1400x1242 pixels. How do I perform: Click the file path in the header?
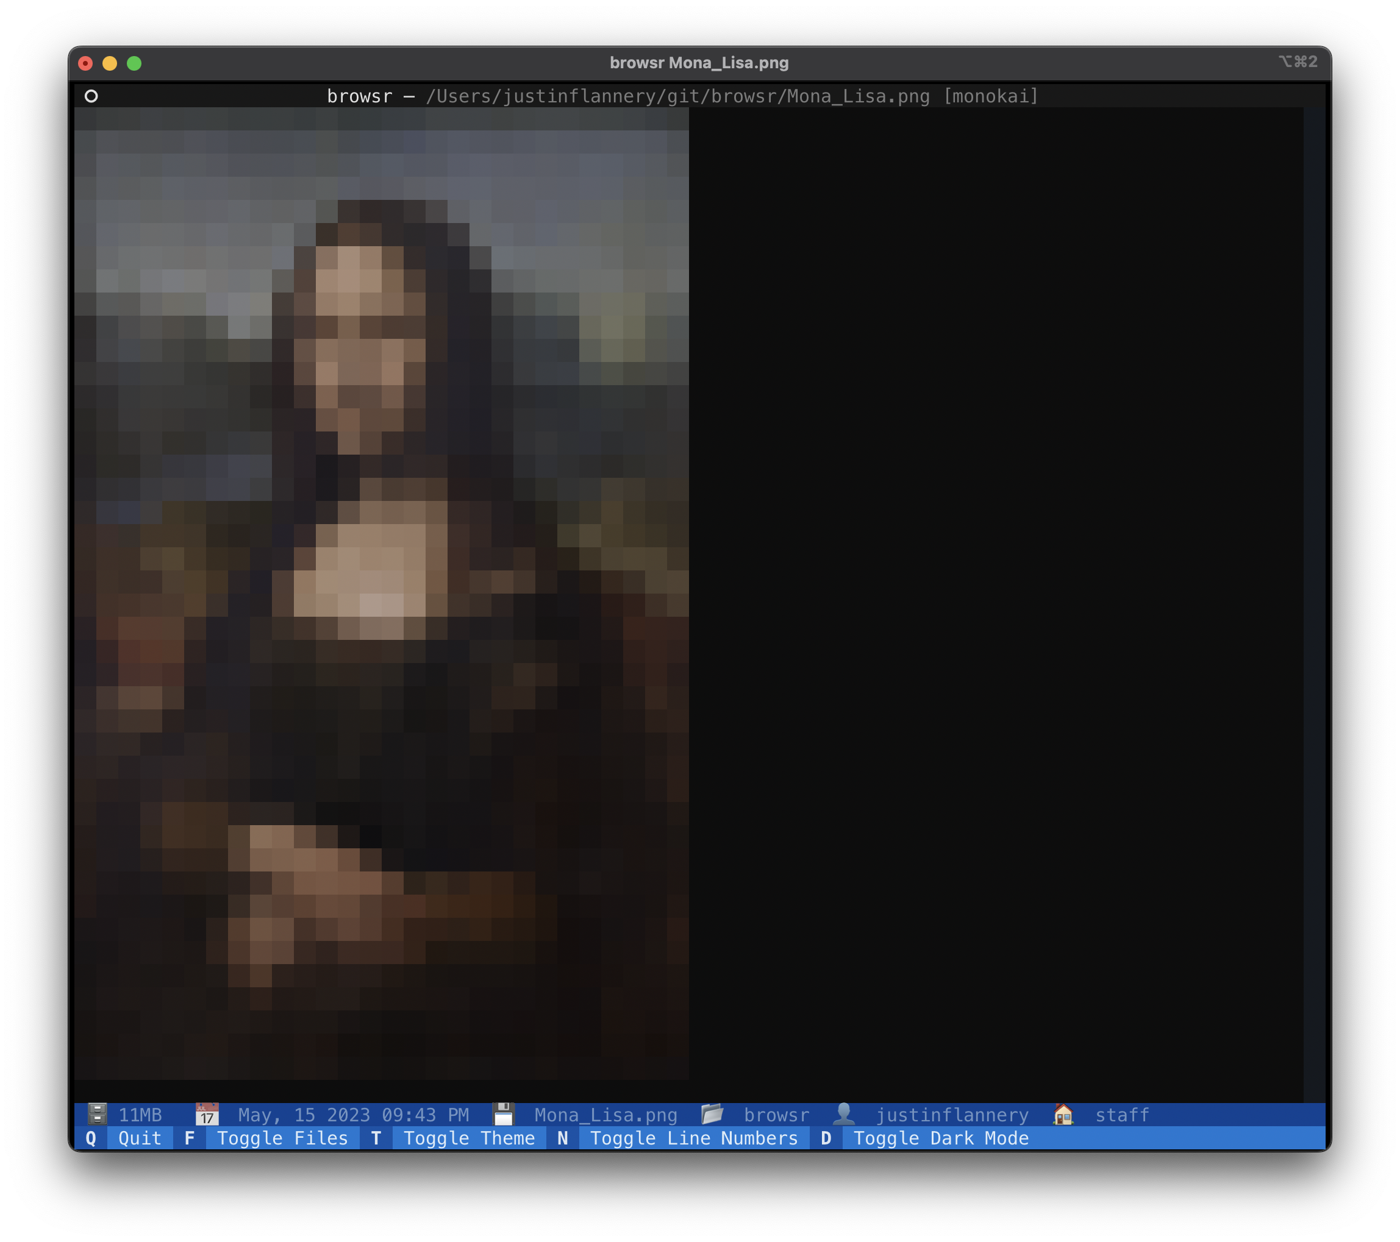click(677, 96)
